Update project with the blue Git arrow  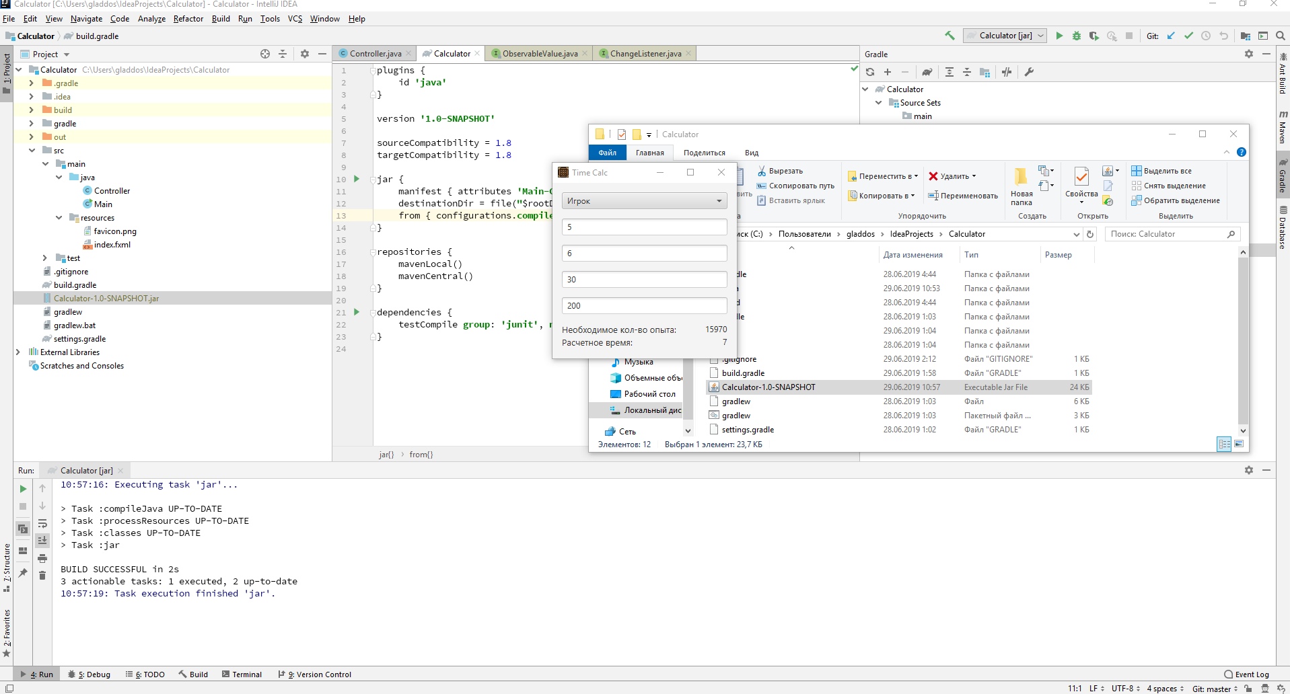(x=1172, y=36)
